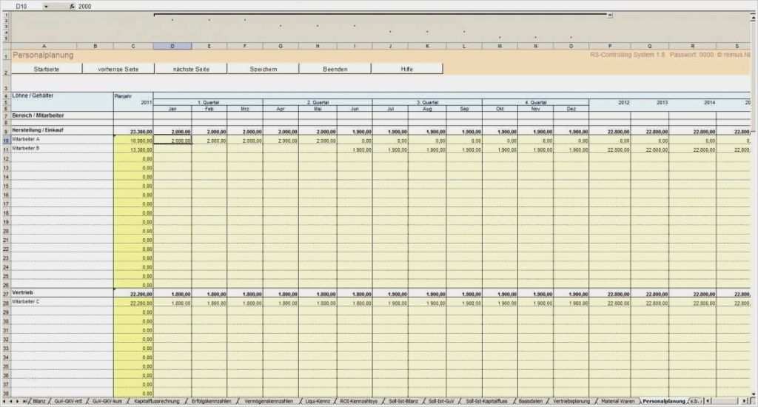Image resolution: width=758 pixels, height=407 pixels.
Task: Click the Startseite button
Action: pos(47,69)
